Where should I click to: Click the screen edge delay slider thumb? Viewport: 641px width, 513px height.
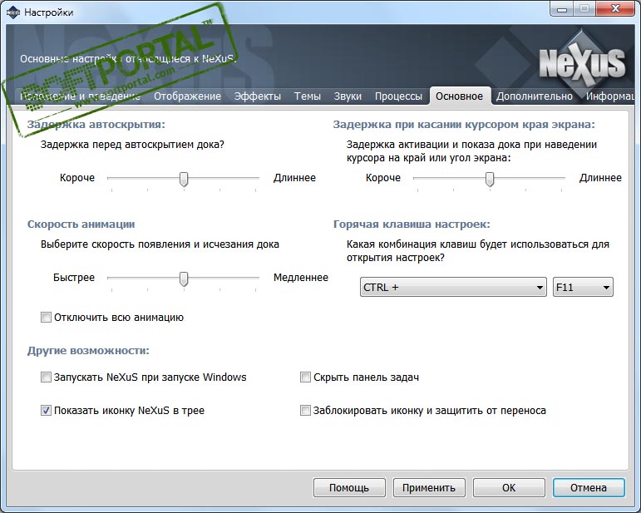[490, 179]
